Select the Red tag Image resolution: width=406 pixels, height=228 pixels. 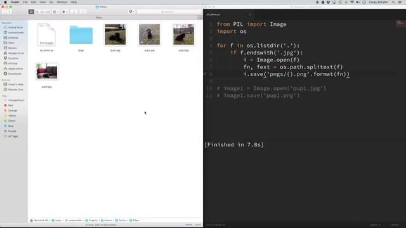8,106
